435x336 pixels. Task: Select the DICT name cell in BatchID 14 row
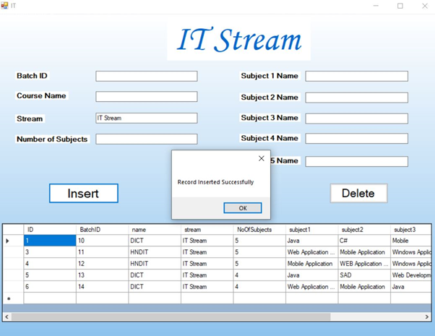coord(155,287)
